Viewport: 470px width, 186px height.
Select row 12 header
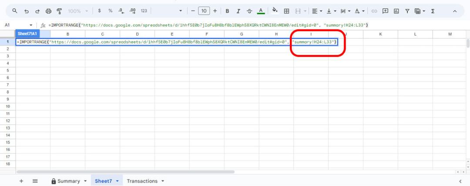click(8, 121)
